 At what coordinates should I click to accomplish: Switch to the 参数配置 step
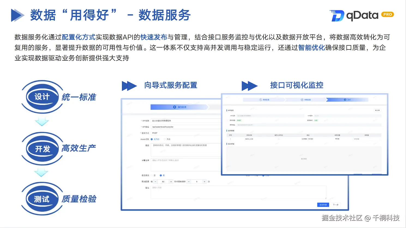coord(306,99)
